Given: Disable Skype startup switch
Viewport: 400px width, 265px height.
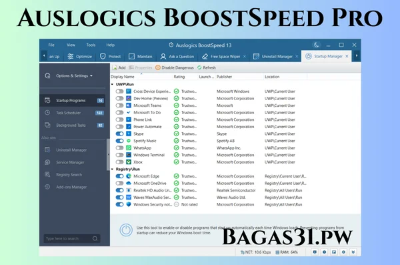Looking at the screenshot, I should [119, 134].
